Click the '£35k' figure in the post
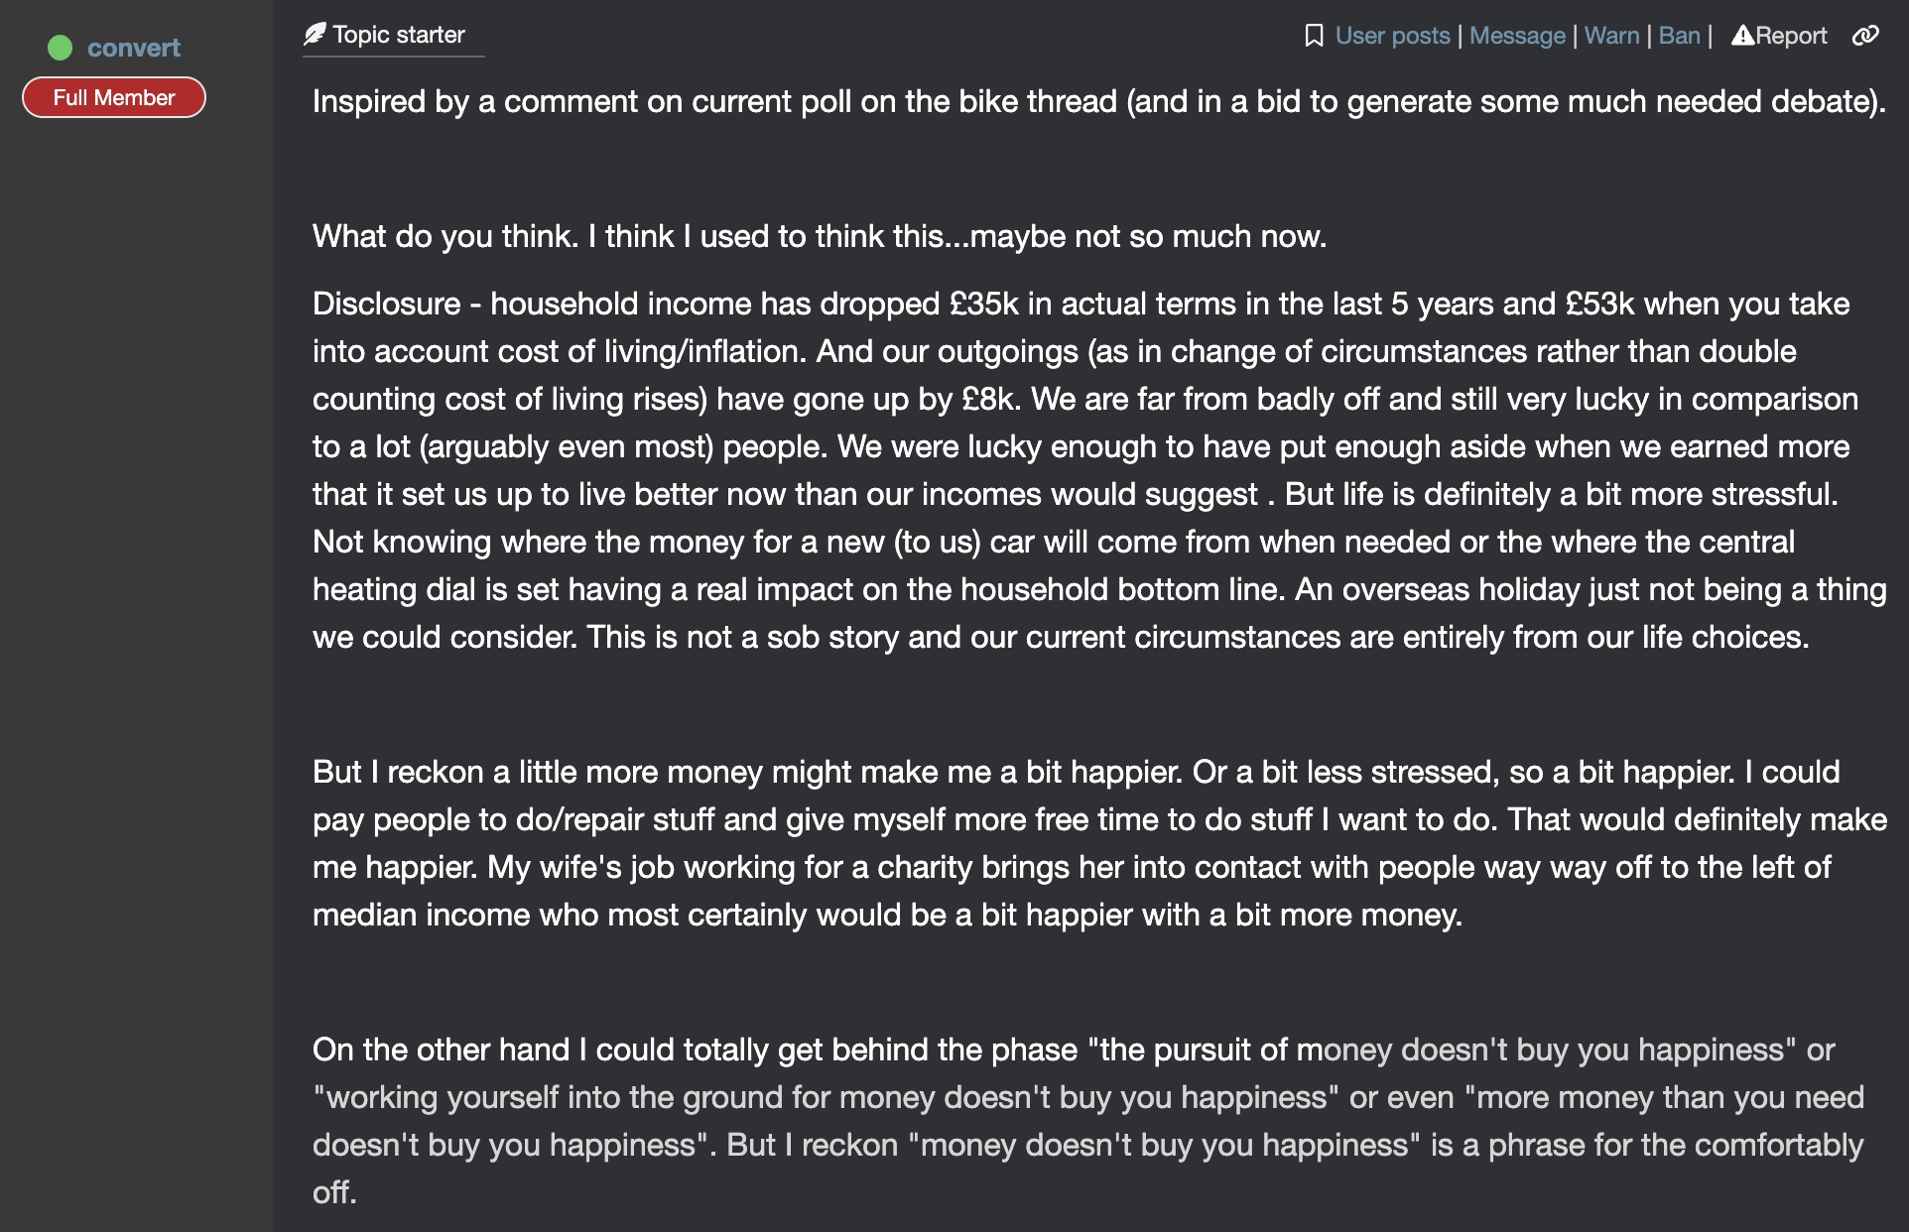1909x1232 pixels. (983, 304)
